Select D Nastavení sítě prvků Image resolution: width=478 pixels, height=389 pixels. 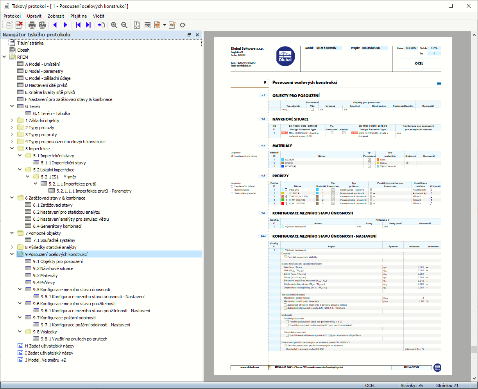coord(46,85)
